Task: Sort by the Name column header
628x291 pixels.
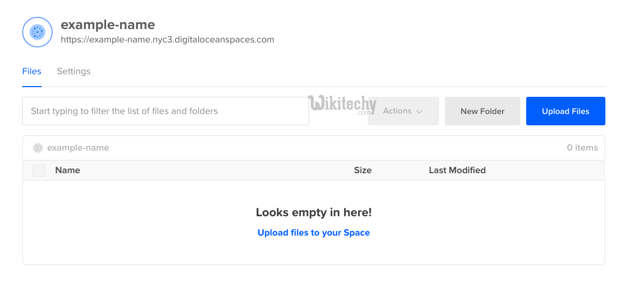Action: [x=67, y=171]
